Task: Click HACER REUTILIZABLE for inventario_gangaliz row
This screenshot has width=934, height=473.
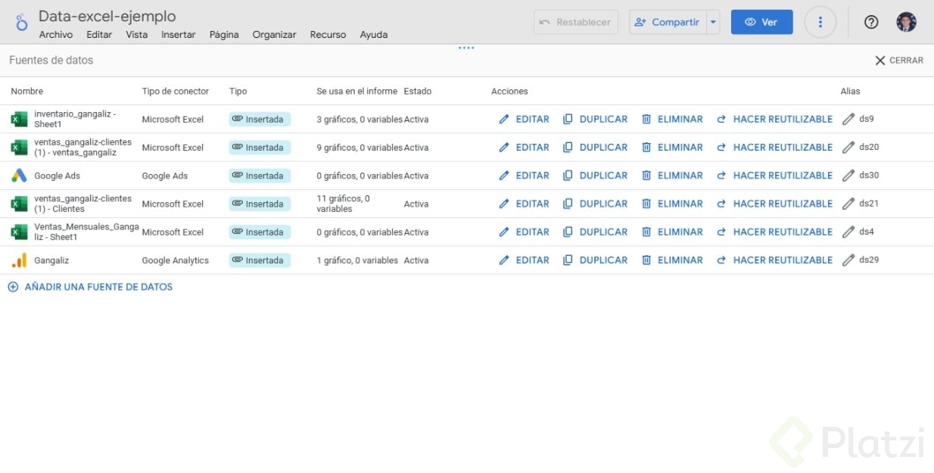Action: tap(774, 119)
